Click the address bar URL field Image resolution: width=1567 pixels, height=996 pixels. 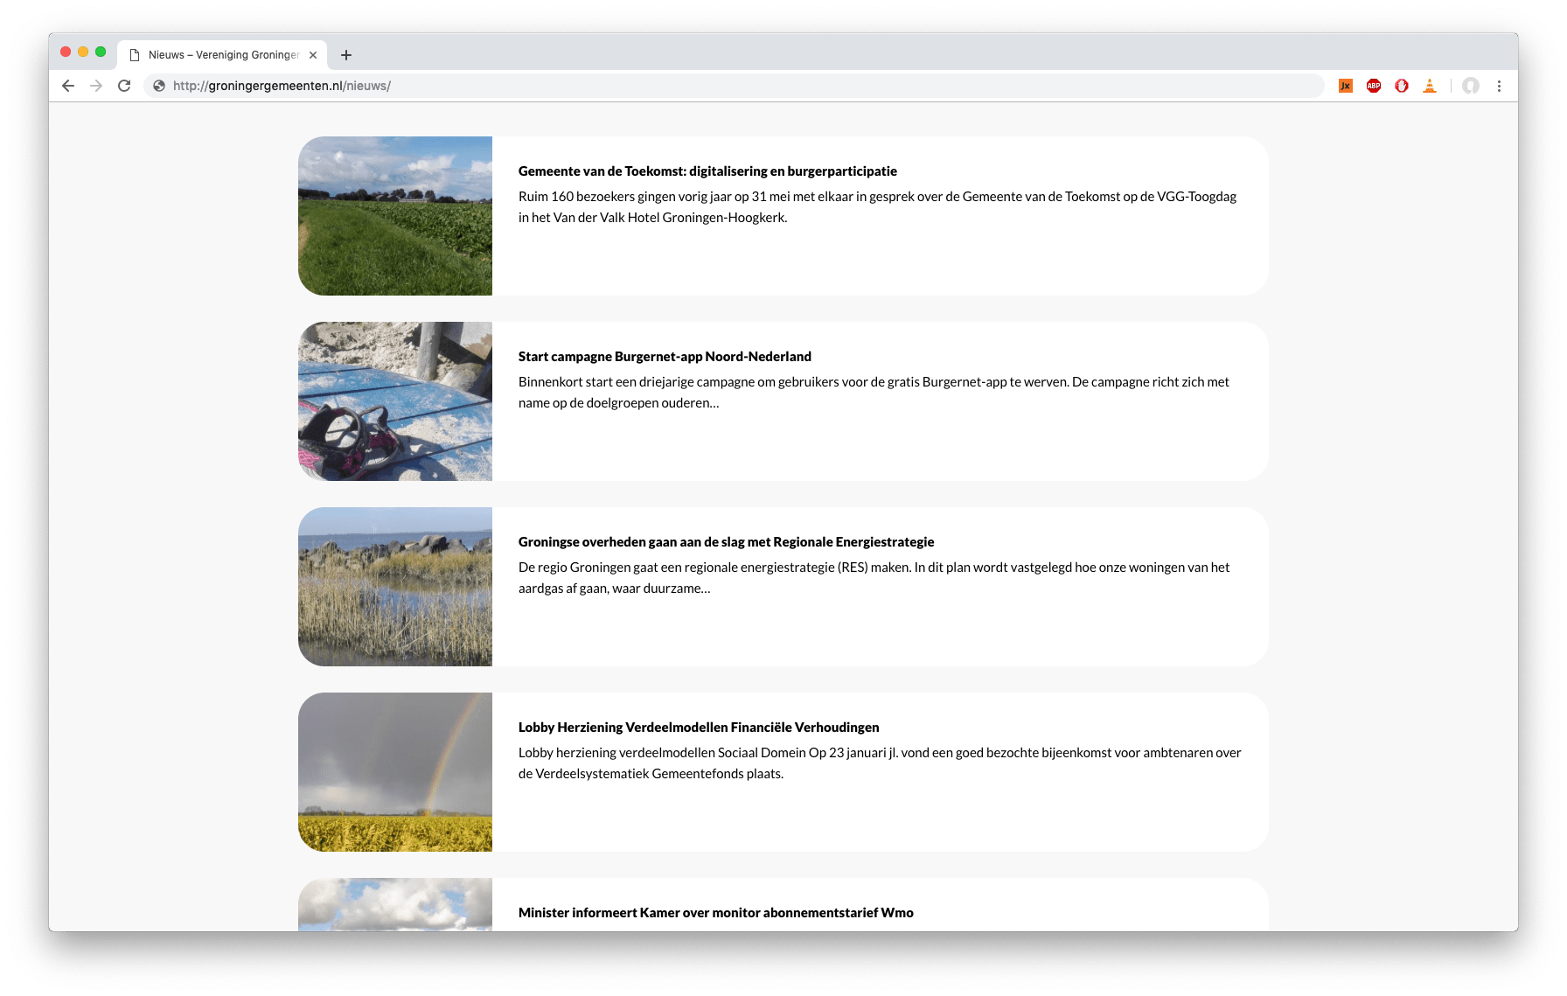735,86
